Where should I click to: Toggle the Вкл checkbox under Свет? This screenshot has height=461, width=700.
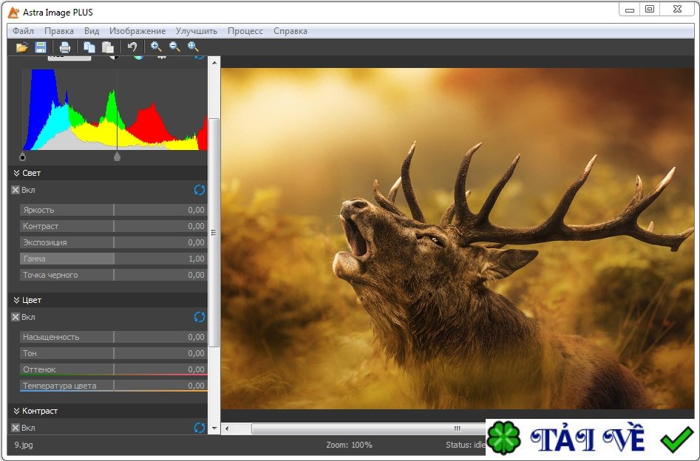point(16,190)
